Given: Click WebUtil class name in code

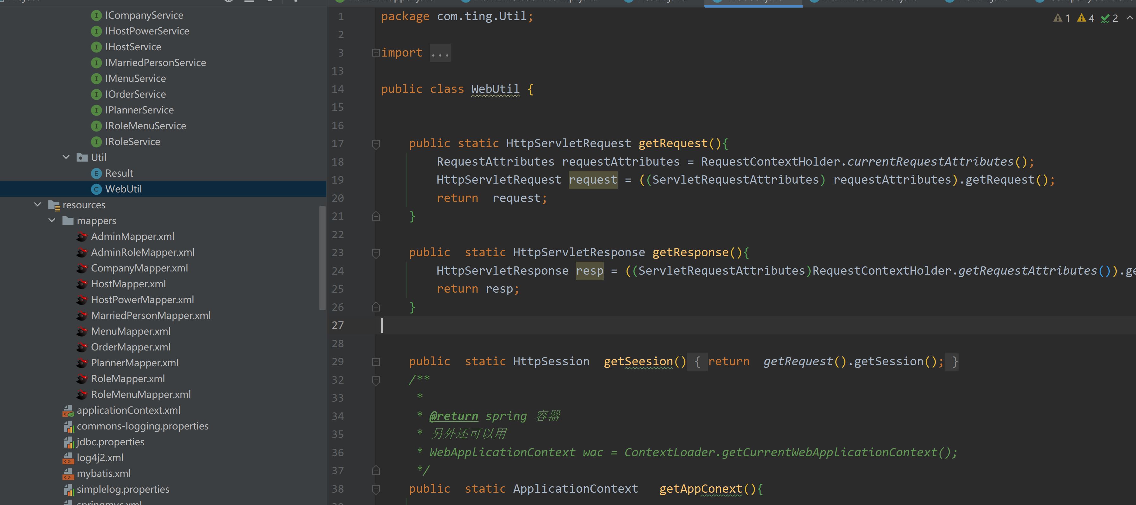Looking at the screenshot, I should (x=495, y=89).
